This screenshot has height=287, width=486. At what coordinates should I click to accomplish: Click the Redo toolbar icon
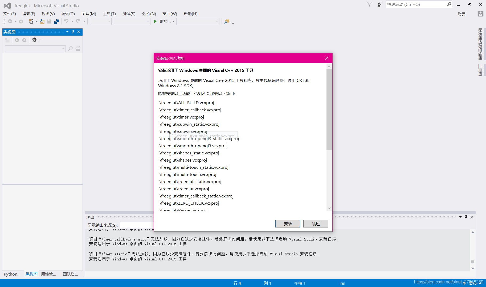click(x=78, y=21)
